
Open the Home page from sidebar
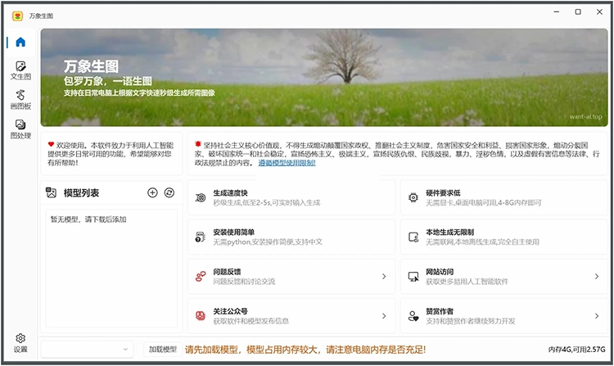click(20, 43)
